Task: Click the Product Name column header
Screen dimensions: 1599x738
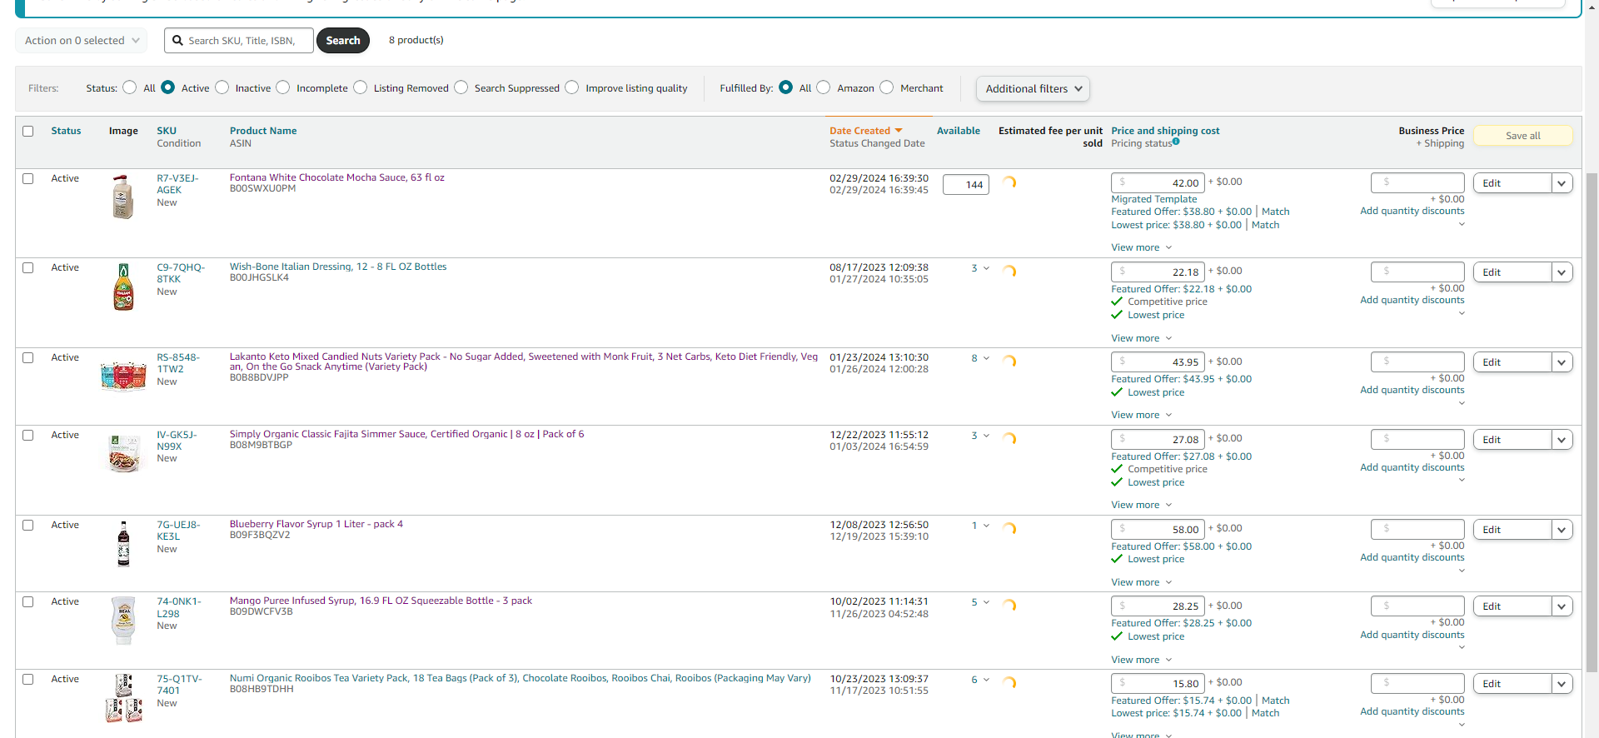Action: tap(263, 131)
